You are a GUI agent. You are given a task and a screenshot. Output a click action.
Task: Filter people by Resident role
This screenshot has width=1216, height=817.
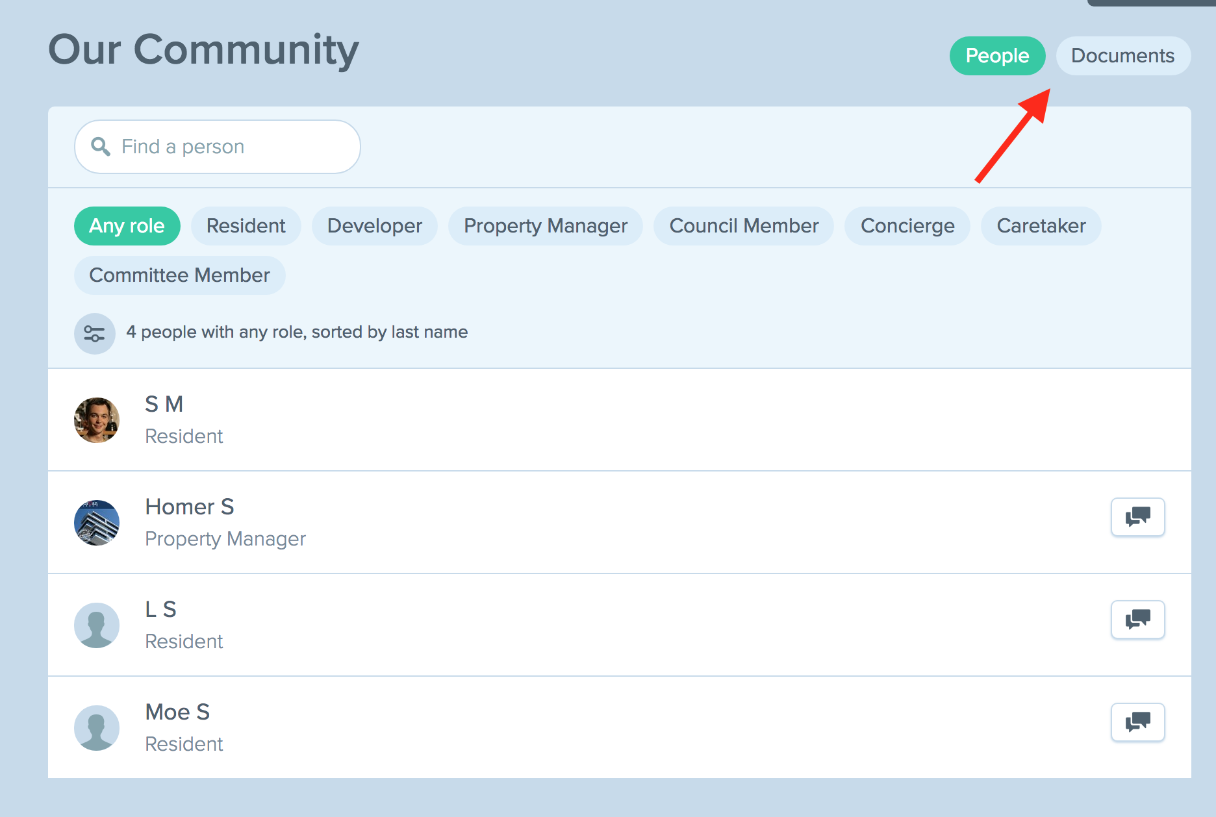(246, 226)
